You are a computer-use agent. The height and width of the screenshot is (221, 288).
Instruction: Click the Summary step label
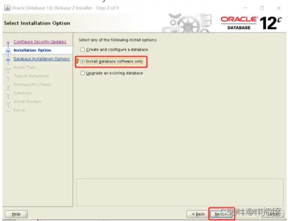pyautogui.click(x=22, y=93)
